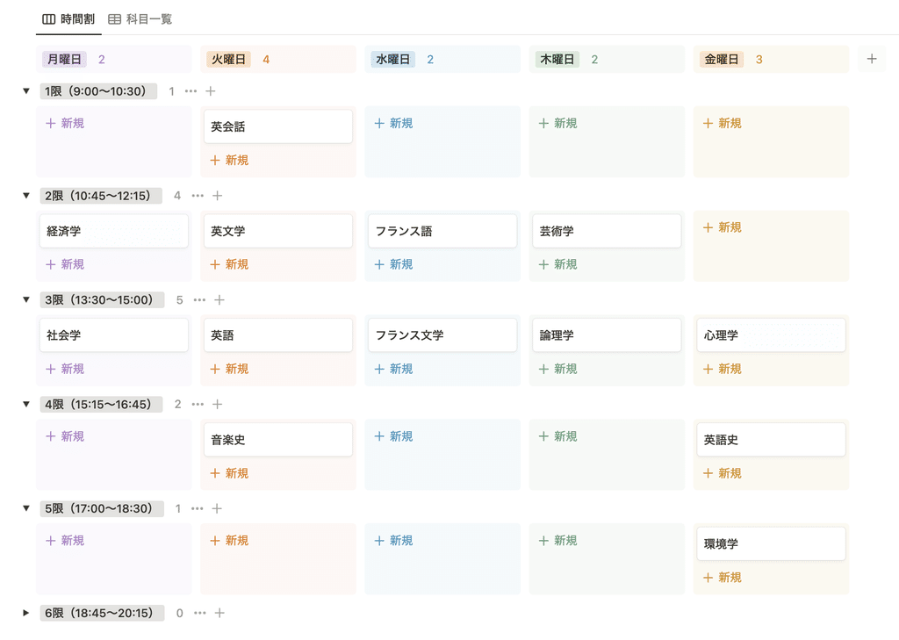Add new card below フランス語

click(x=393, y=264)
